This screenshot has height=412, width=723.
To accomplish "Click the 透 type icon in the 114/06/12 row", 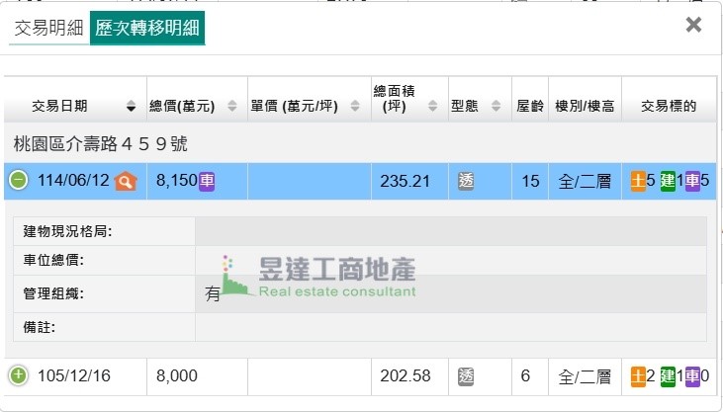I will (467, 181).
